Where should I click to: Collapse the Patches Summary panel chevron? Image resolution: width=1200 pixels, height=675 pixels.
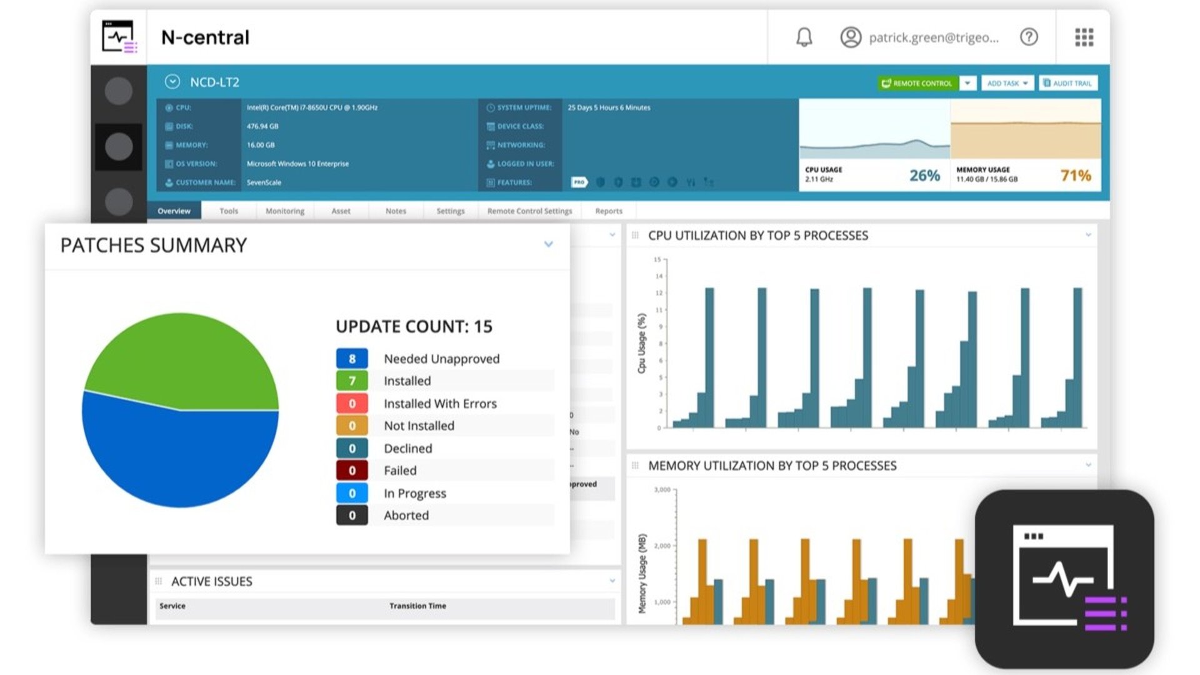click(548, 244)
